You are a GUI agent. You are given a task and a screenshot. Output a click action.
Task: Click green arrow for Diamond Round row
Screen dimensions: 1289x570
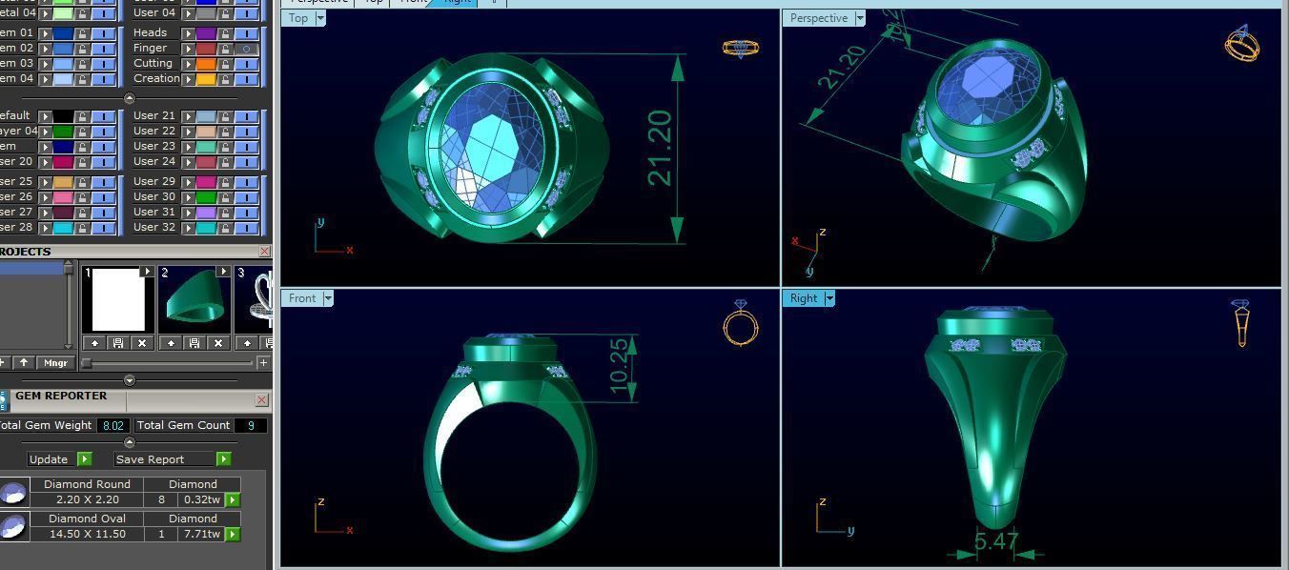233,499
